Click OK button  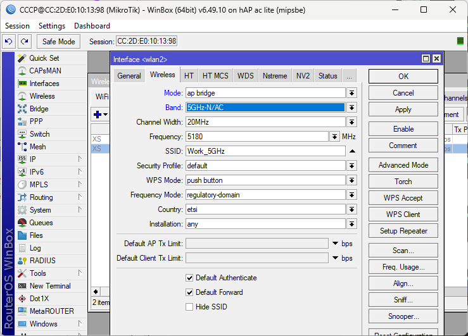403,77
